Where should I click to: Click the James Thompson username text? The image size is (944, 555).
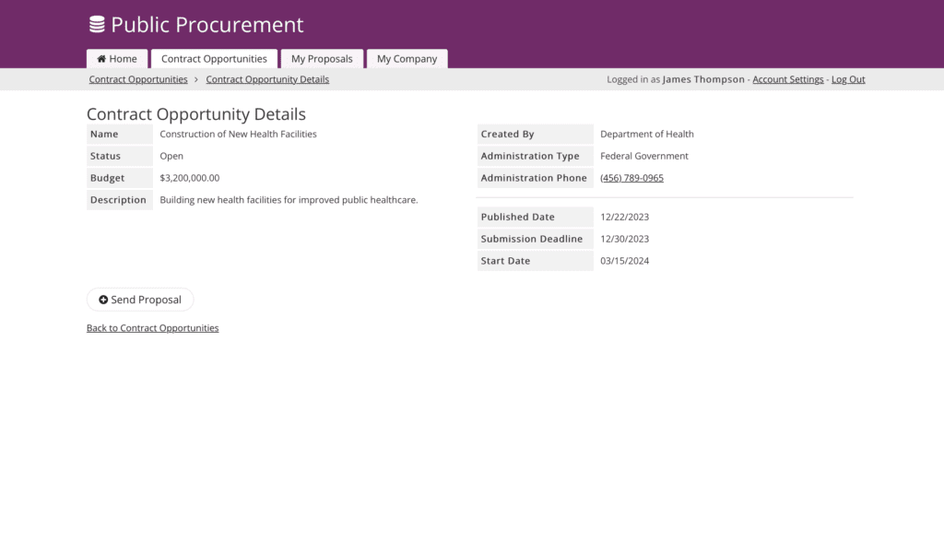(703, 79)
